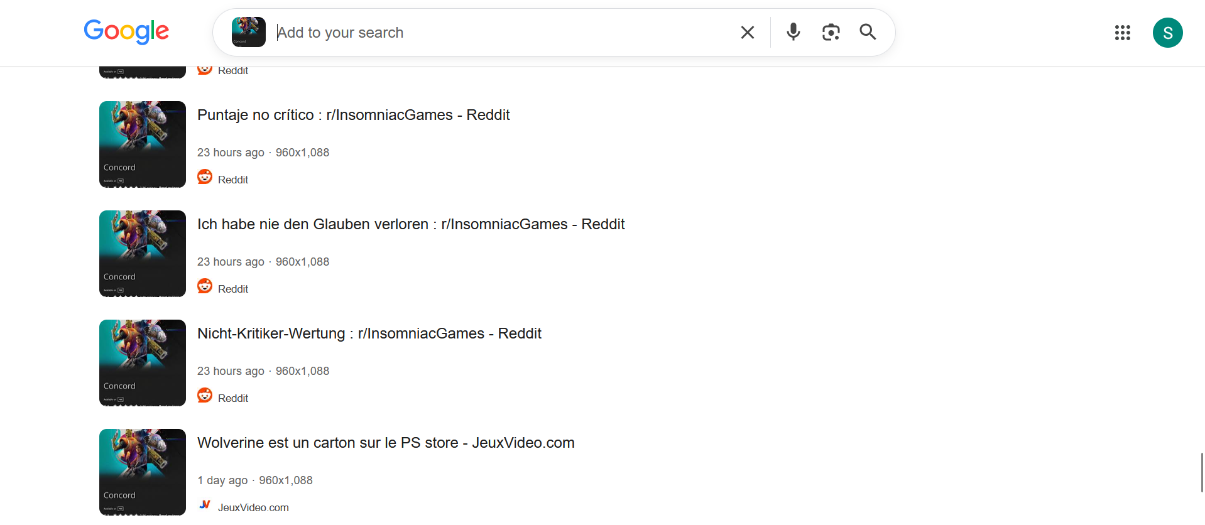Click the Concord image chip in search box
The height and width of the screenshot is (525, 1205).
coord(249,32)
